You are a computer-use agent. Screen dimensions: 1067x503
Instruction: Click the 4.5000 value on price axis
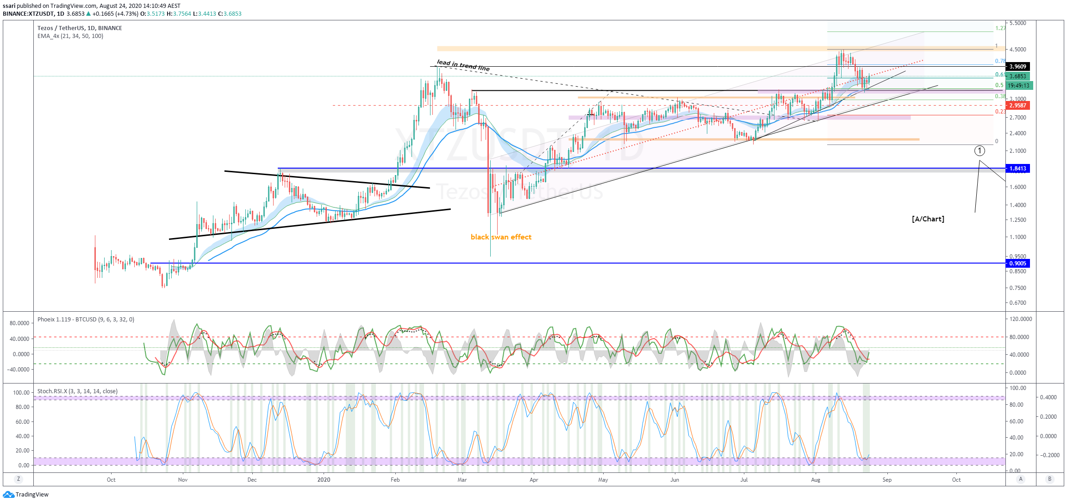coord(1018,50)
